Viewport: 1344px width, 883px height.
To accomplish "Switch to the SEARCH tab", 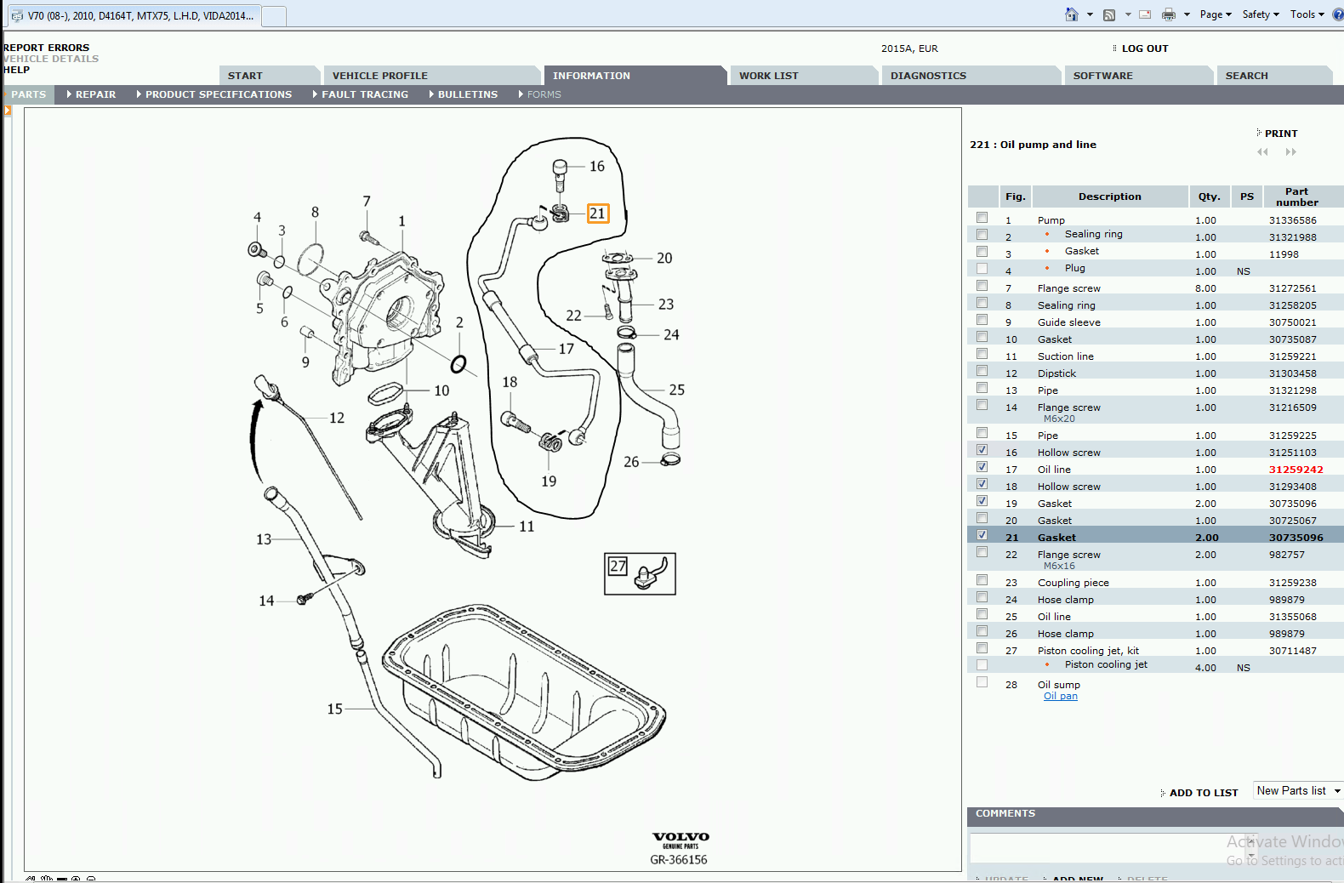I will 1273,76.
